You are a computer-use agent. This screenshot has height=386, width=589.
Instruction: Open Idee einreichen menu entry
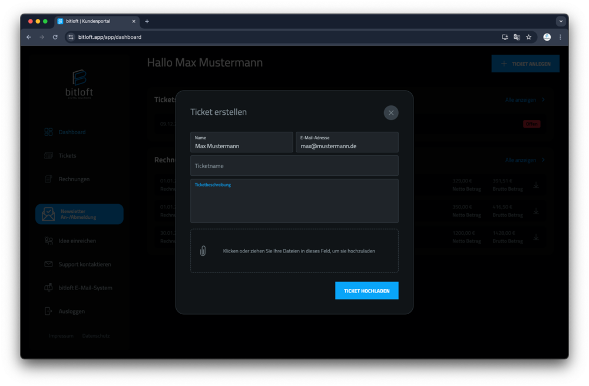click(x=77, y=241)
